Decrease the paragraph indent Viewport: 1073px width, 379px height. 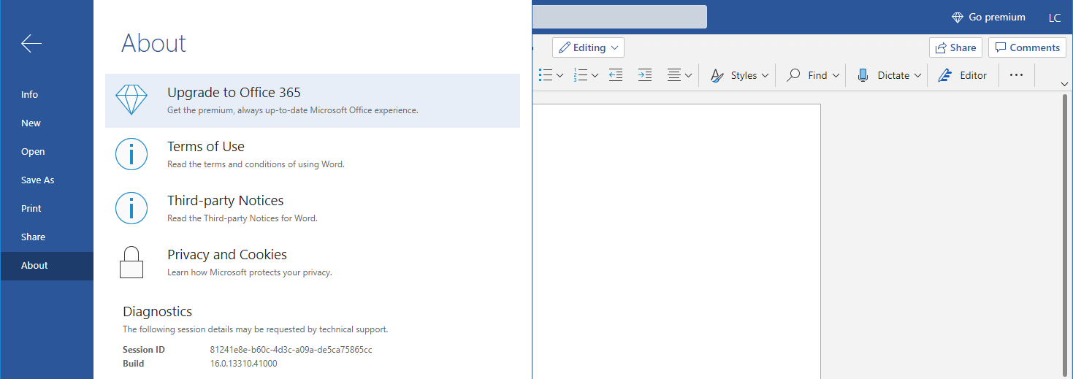coord(616,75)
